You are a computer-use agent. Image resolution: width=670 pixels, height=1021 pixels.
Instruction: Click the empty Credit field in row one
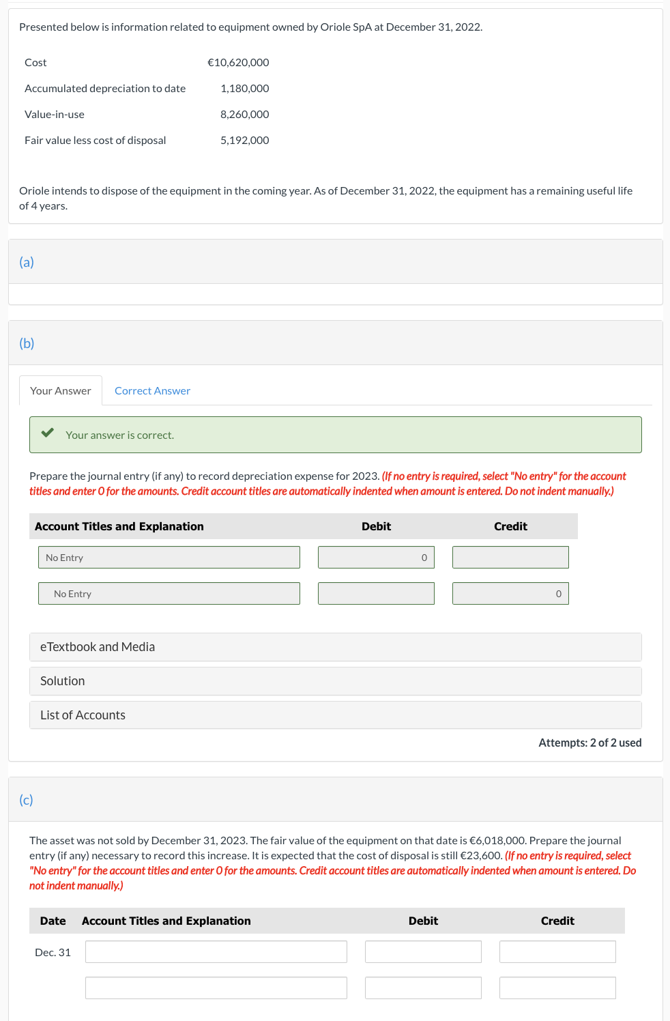510,557
